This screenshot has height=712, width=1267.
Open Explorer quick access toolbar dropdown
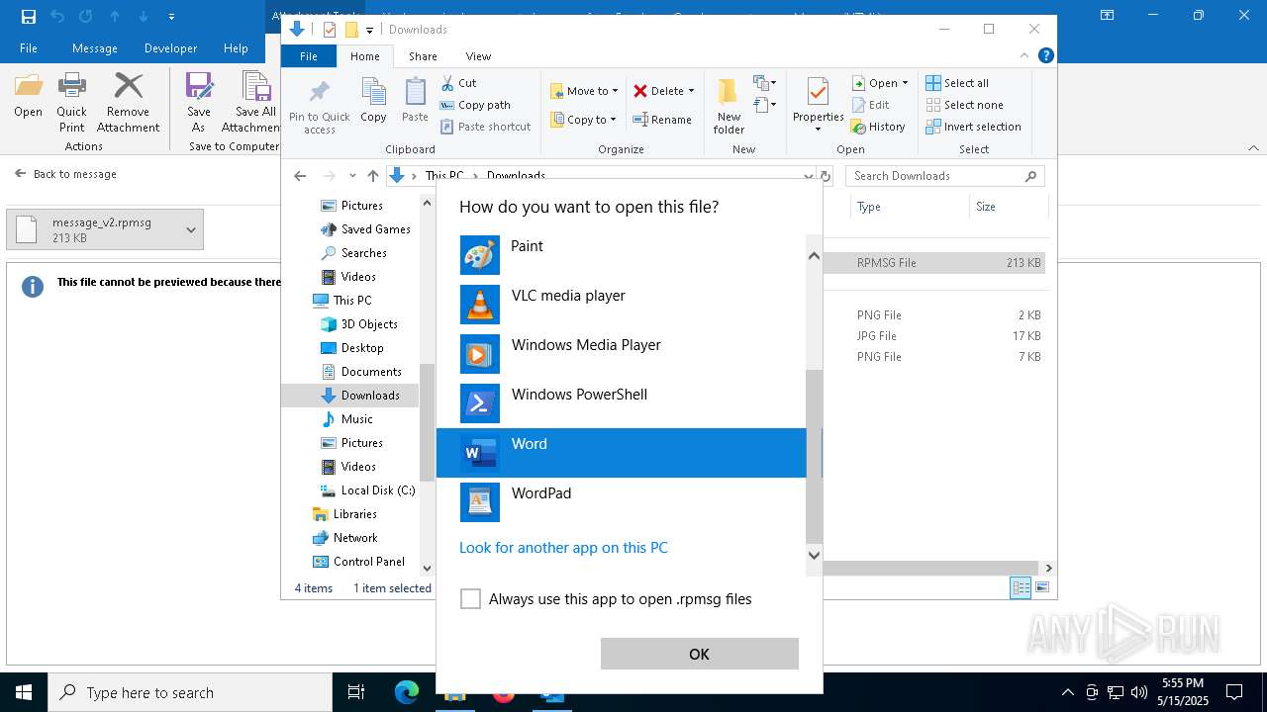(x=369, y=31)
